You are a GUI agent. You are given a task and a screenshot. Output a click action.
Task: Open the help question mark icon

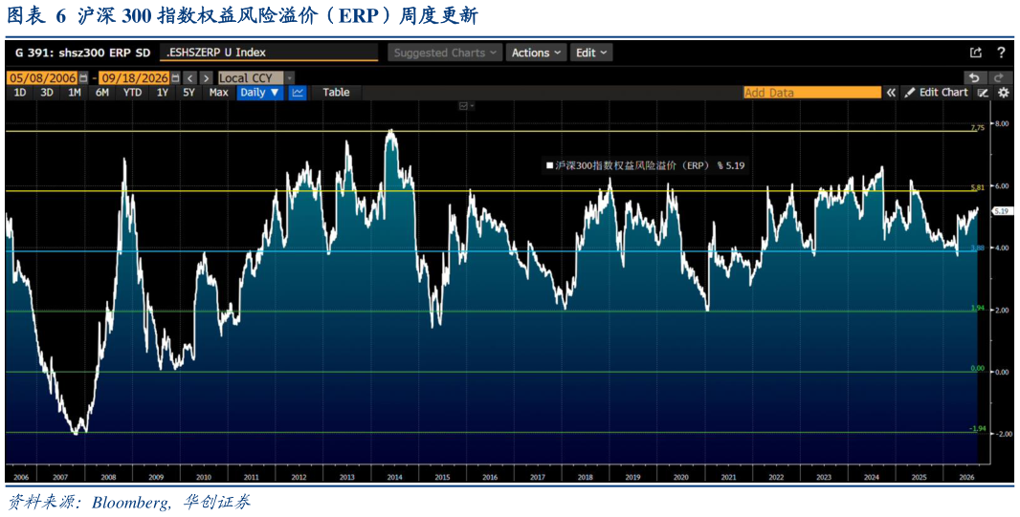(x=1001, y=53)
